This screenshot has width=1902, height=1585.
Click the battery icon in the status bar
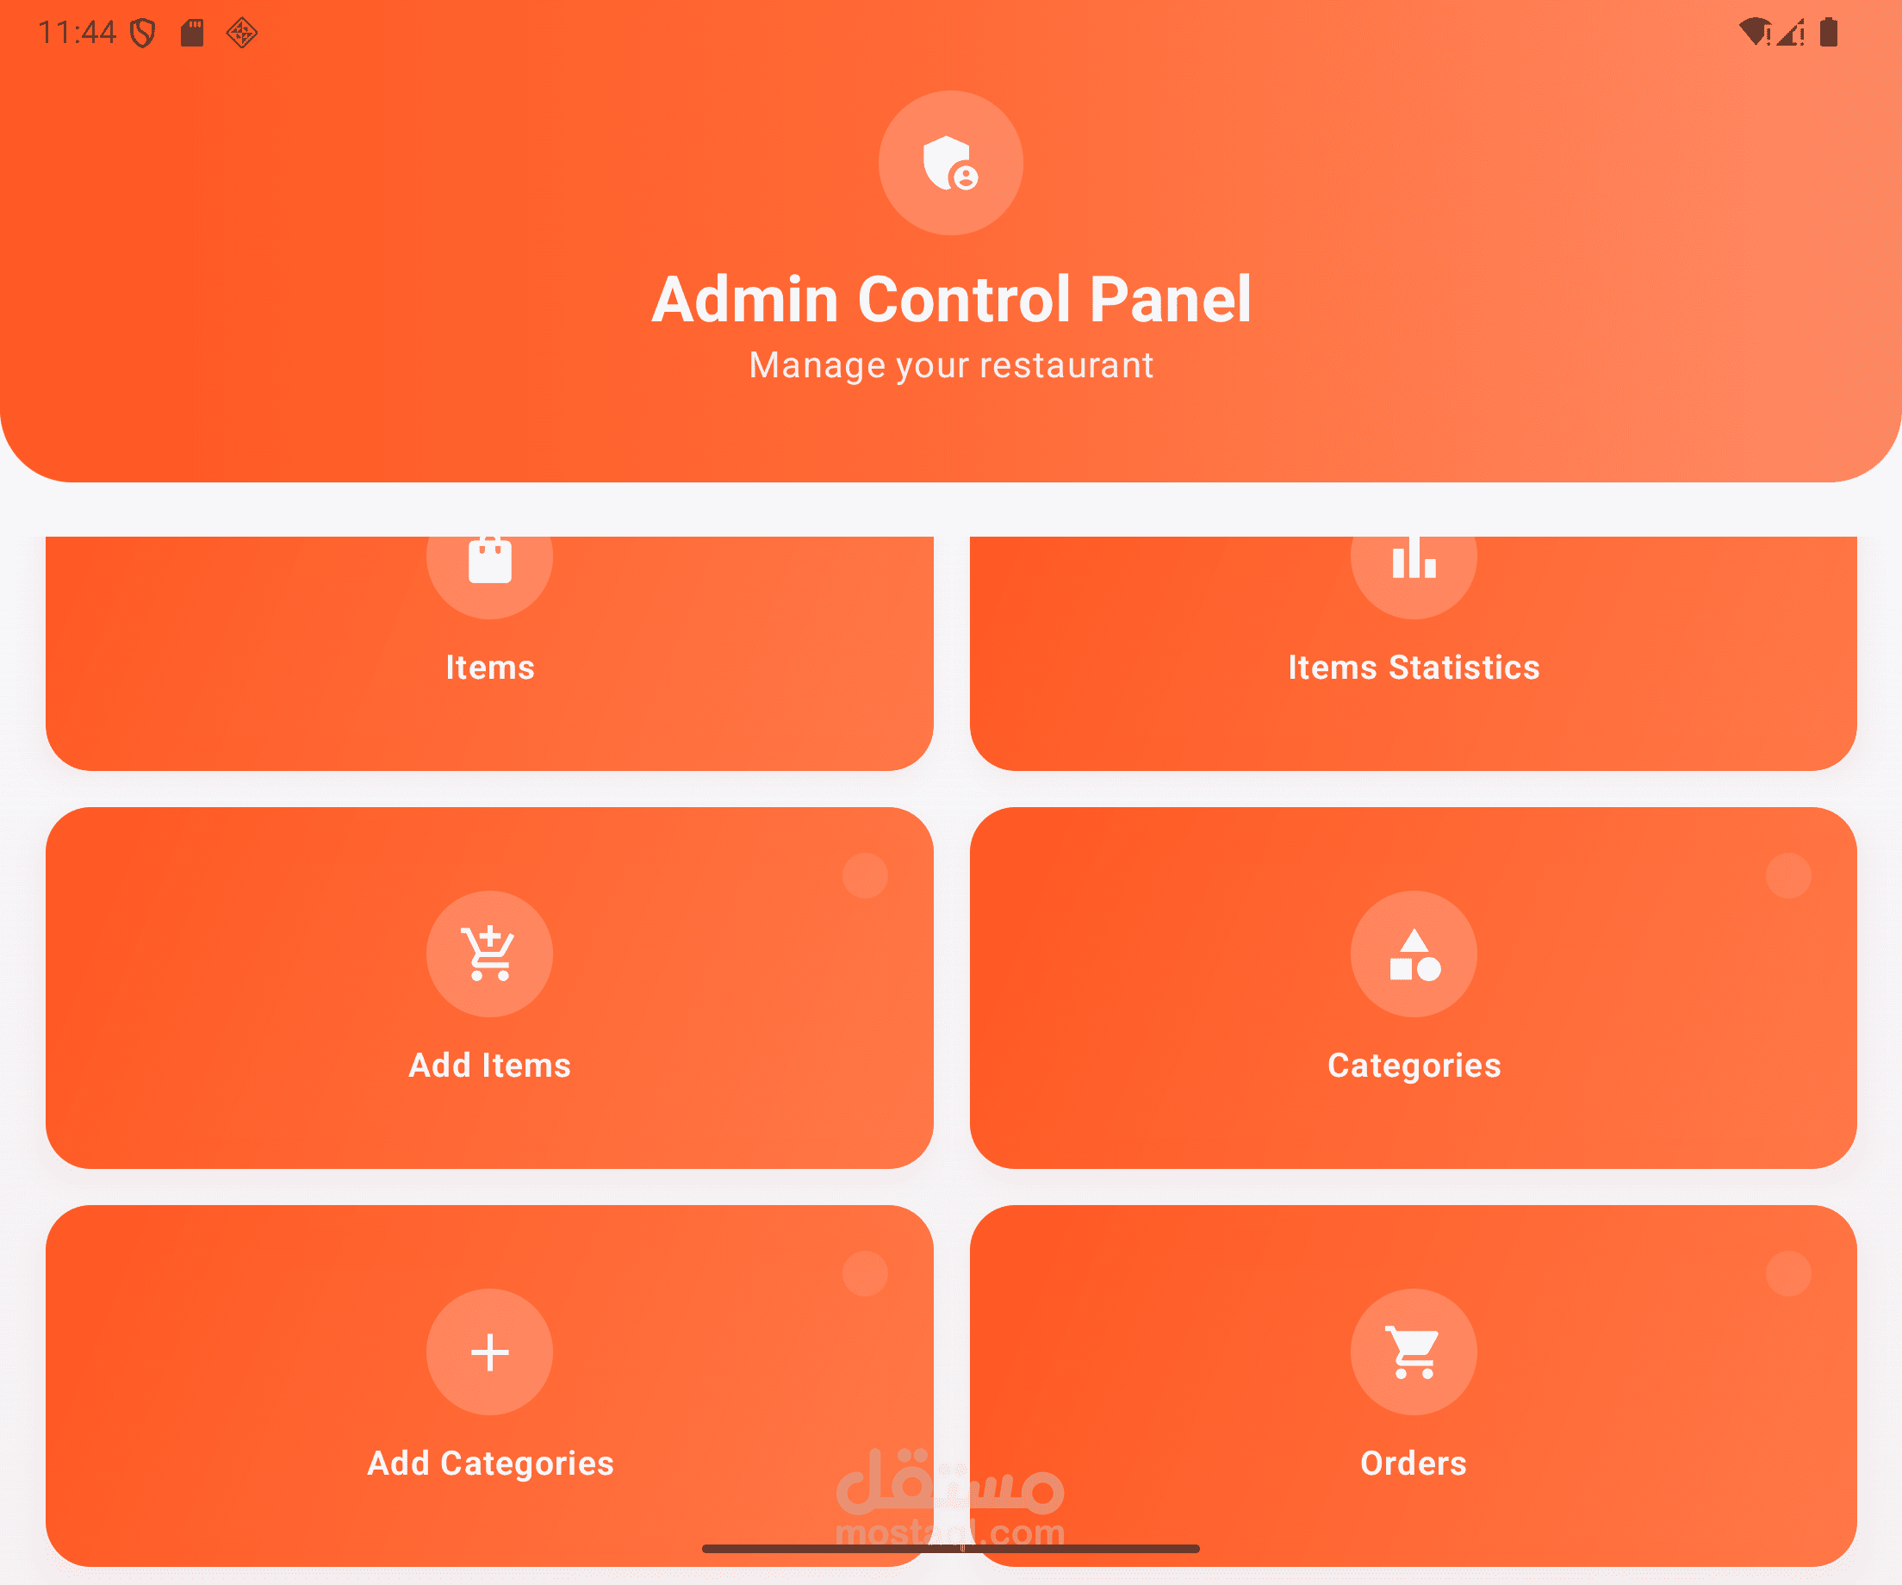click(1829, 33)
